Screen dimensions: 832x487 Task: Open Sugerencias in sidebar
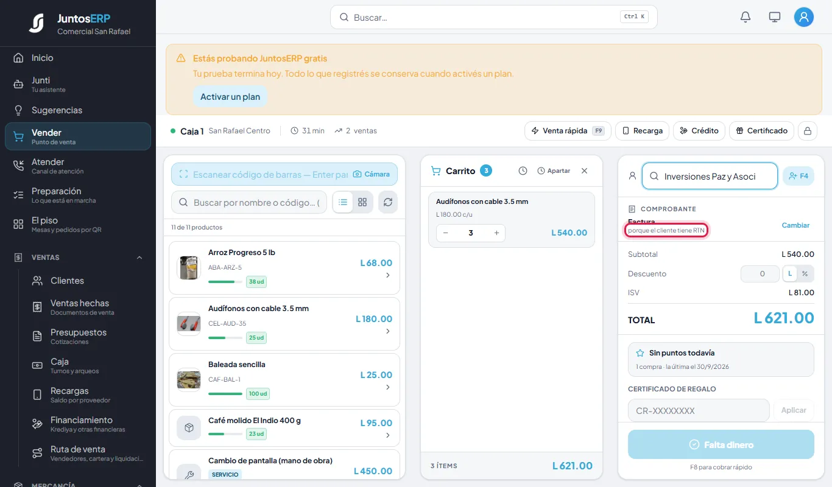78,110
